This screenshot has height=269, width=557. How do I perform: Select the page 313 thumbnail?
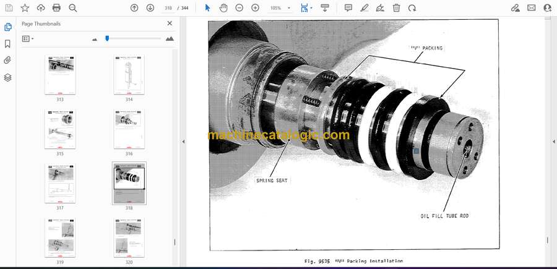60,75
